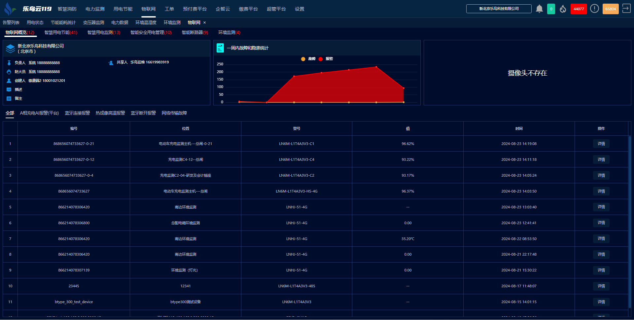Click the red 44077 alarm count badge
This screenshot has width=634, height=320.
point(579,9)
